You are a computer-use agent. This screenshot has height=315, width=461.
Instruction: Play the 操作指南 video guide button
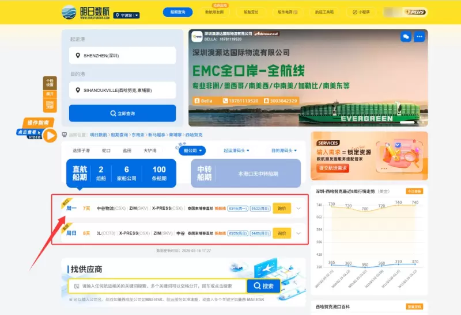(x=50, y=135)
